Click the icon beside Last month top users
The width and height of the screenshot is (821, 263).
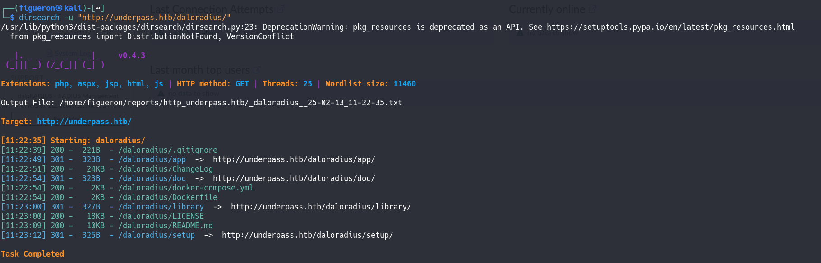257,70
